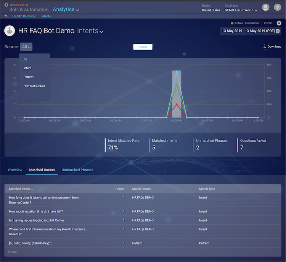Go to Intents breadcrumb link
Image resolution: width=286 pixels, height=262 pixels.
point(46,16)
